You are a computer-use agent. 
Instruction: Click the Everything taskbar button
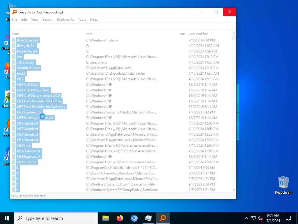pos(163,218)
